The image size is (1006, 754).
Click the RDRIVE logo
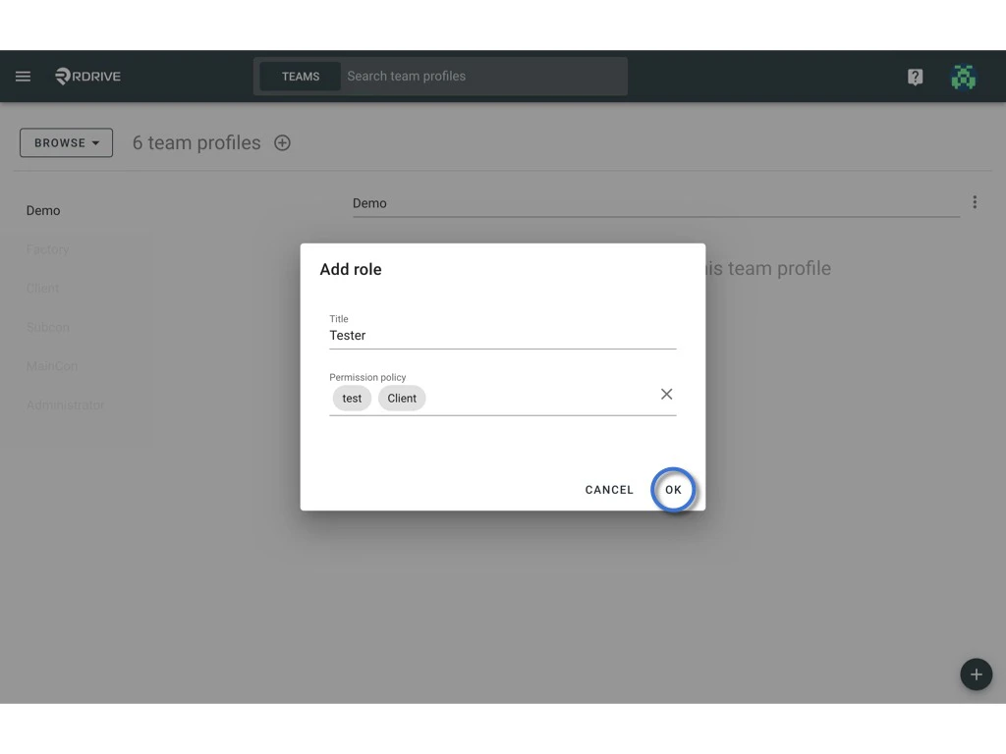86,76
